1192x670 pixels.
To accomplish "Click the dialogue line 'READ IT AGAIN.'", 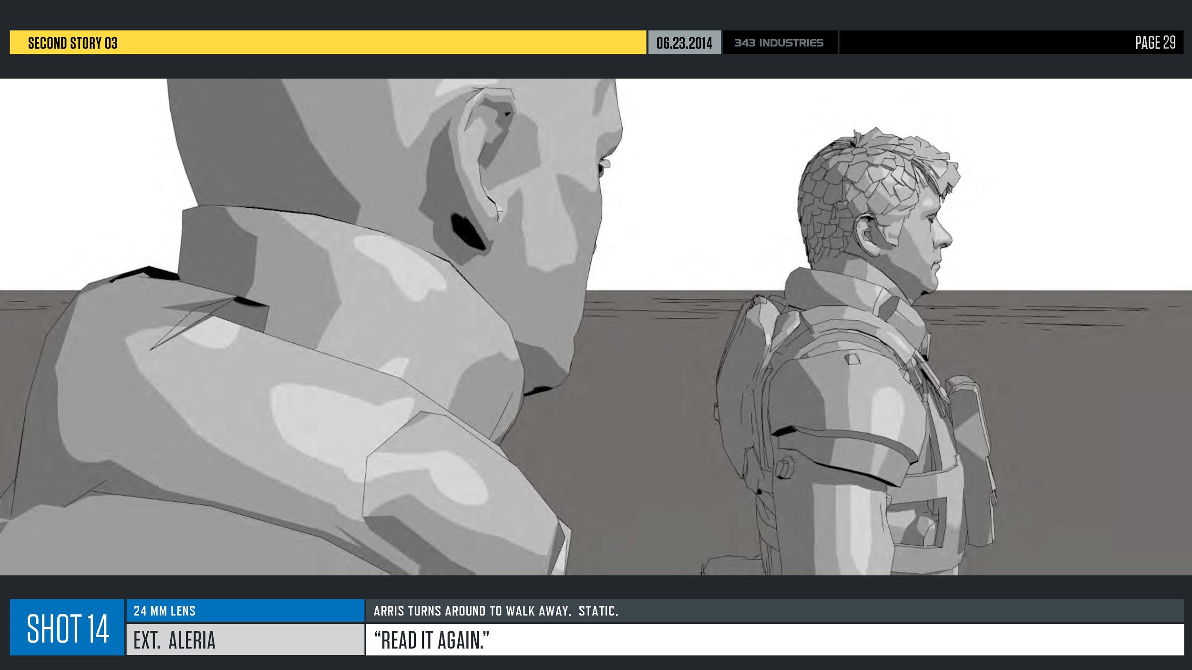I will point(432,640).
